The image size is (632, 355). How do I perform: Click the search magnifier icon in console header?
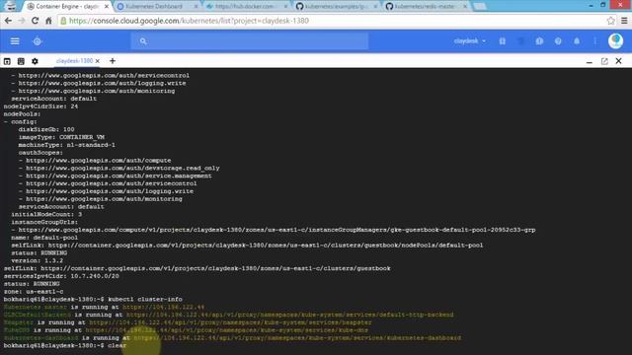point(143,41)
